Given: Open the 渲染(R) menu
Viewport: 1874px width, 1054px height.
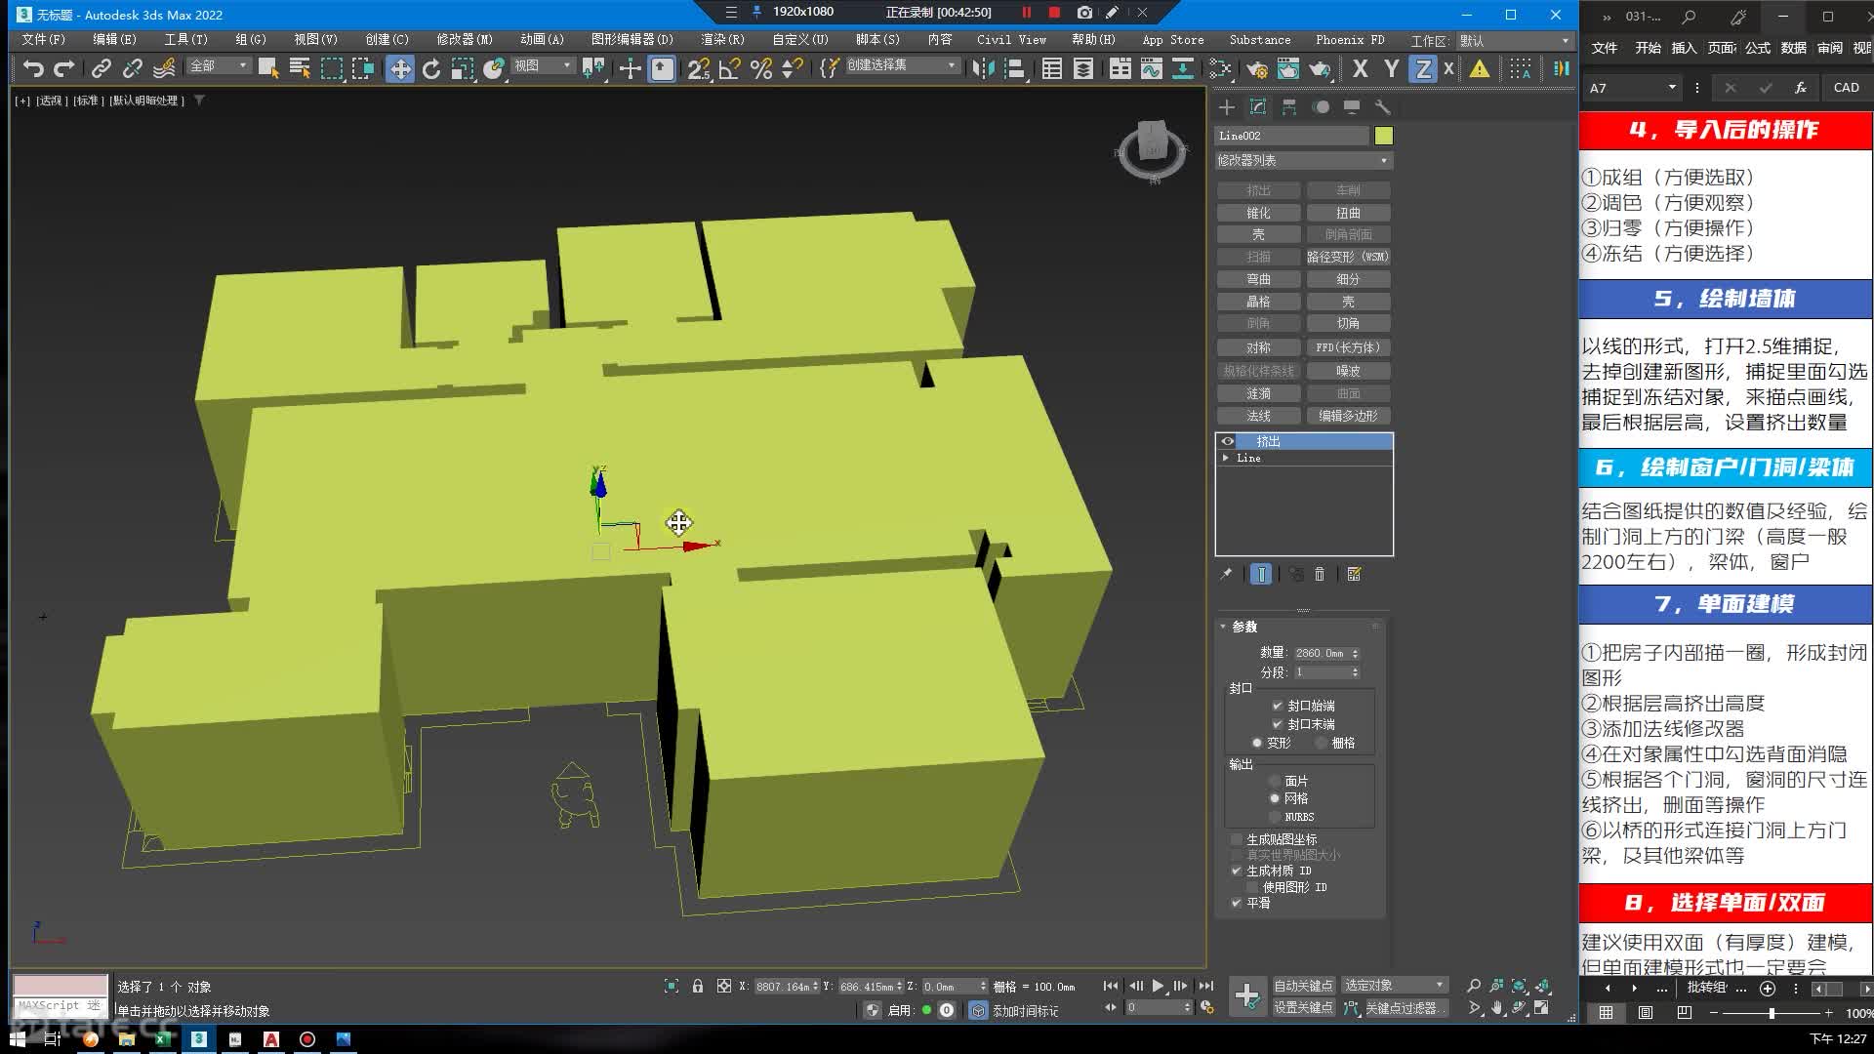Looking at the screenshot, I should [722, 40].
